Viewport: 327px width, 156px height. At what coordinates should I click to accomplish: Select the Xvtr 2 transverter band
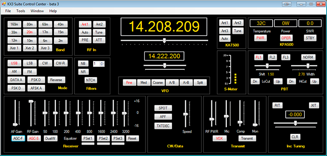click(30, 48)
